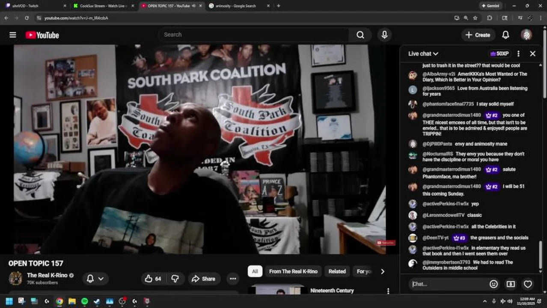547x308 pixels.
Task: Open Spotify from the taskbar
Action: pos(84,301)
